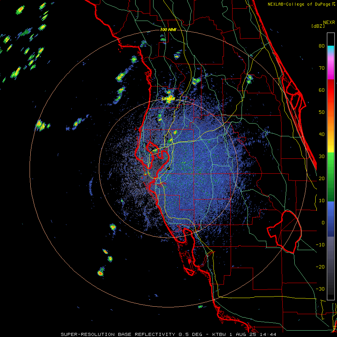Click the NEXLAB-College of DuPage credit text
The image size is (337, 337).
(299, 4)
